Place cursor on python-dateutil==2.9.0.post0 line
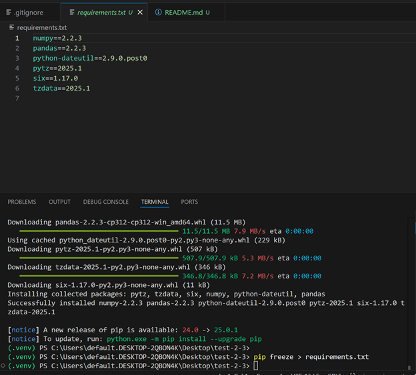Image resolution: width=416 pixels, height=375 pixels. (x=89, y=59)
